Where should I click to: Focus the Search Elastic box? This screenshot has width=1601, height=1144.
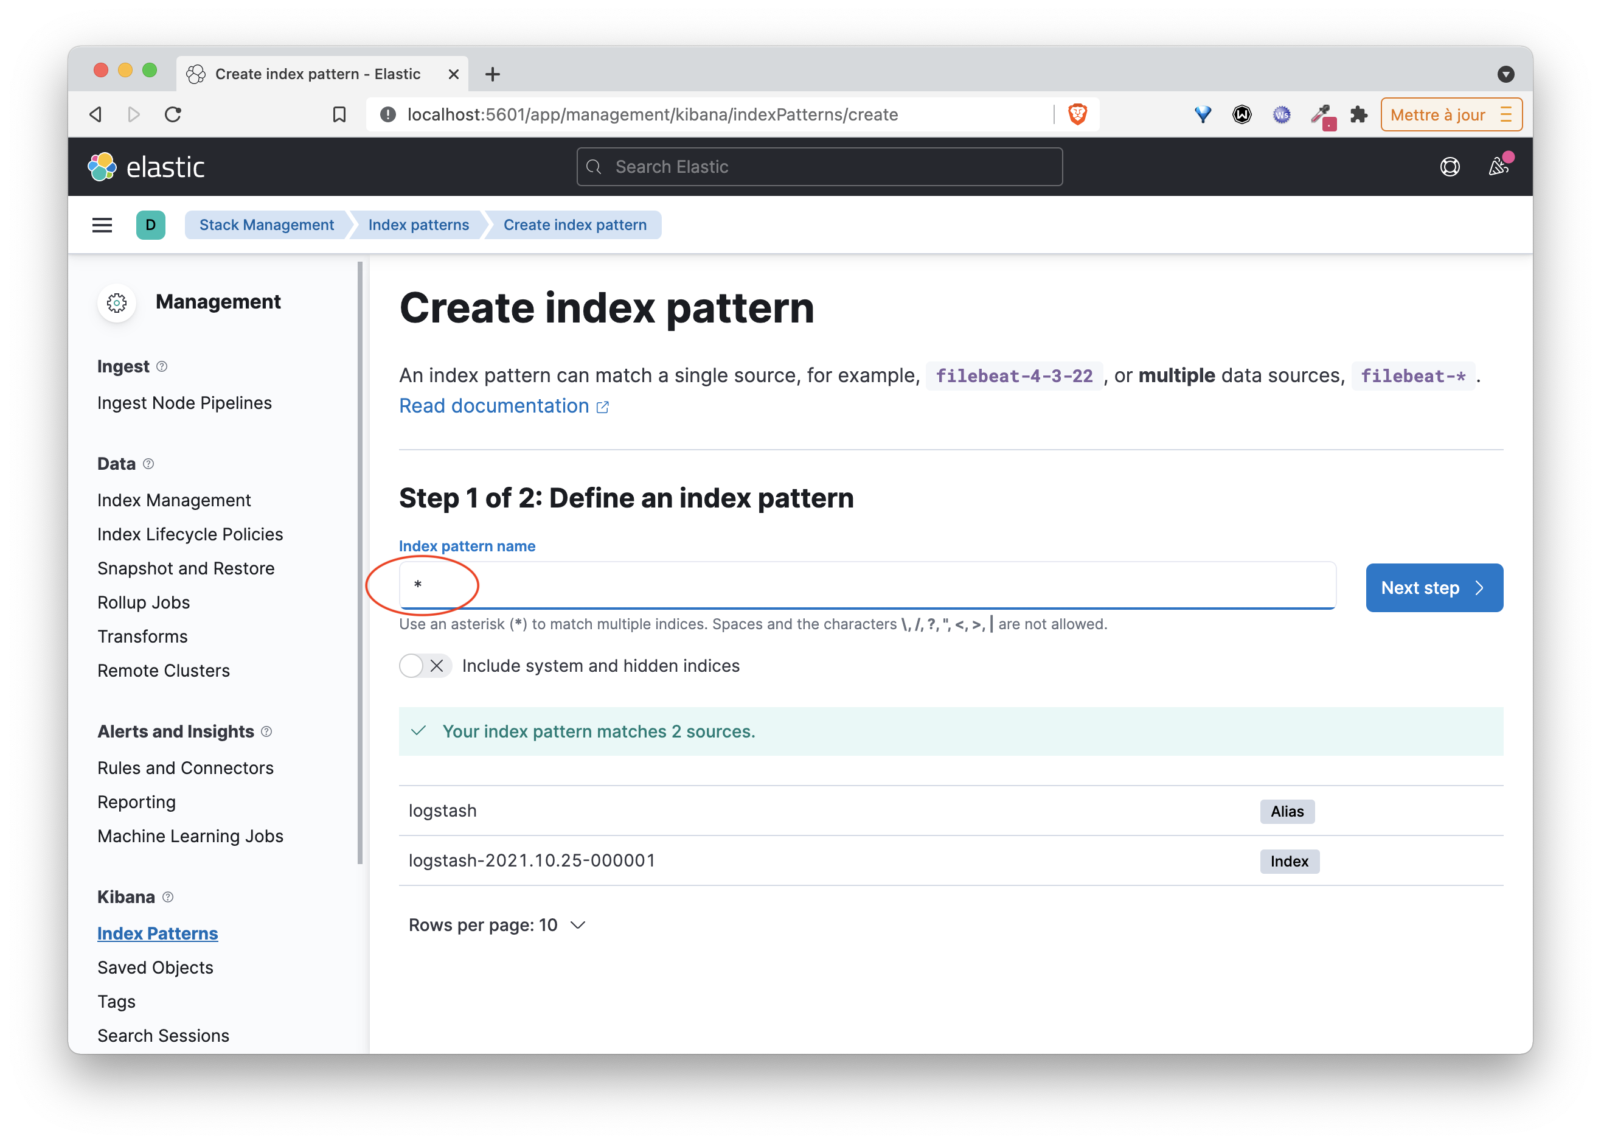click(819, 167)
